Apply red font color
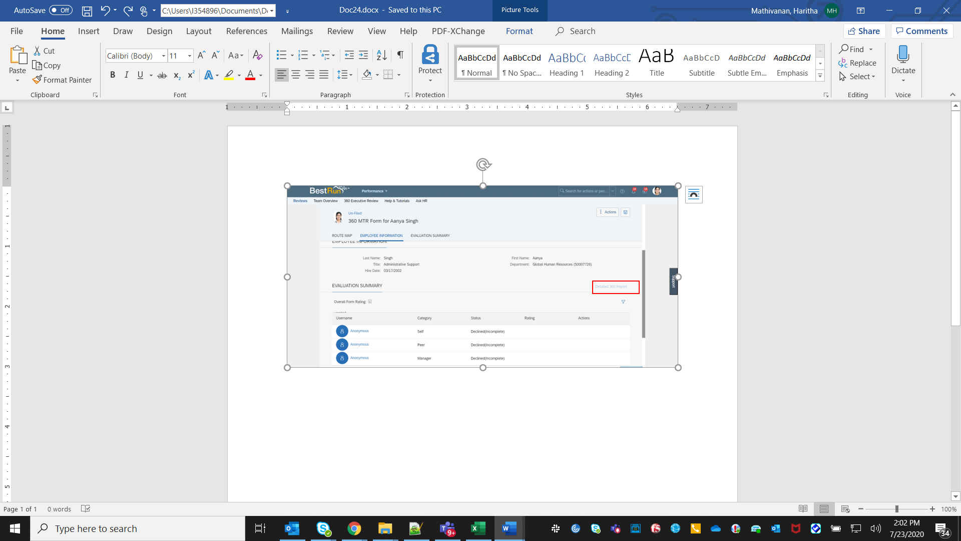 (x=250, y=75)
